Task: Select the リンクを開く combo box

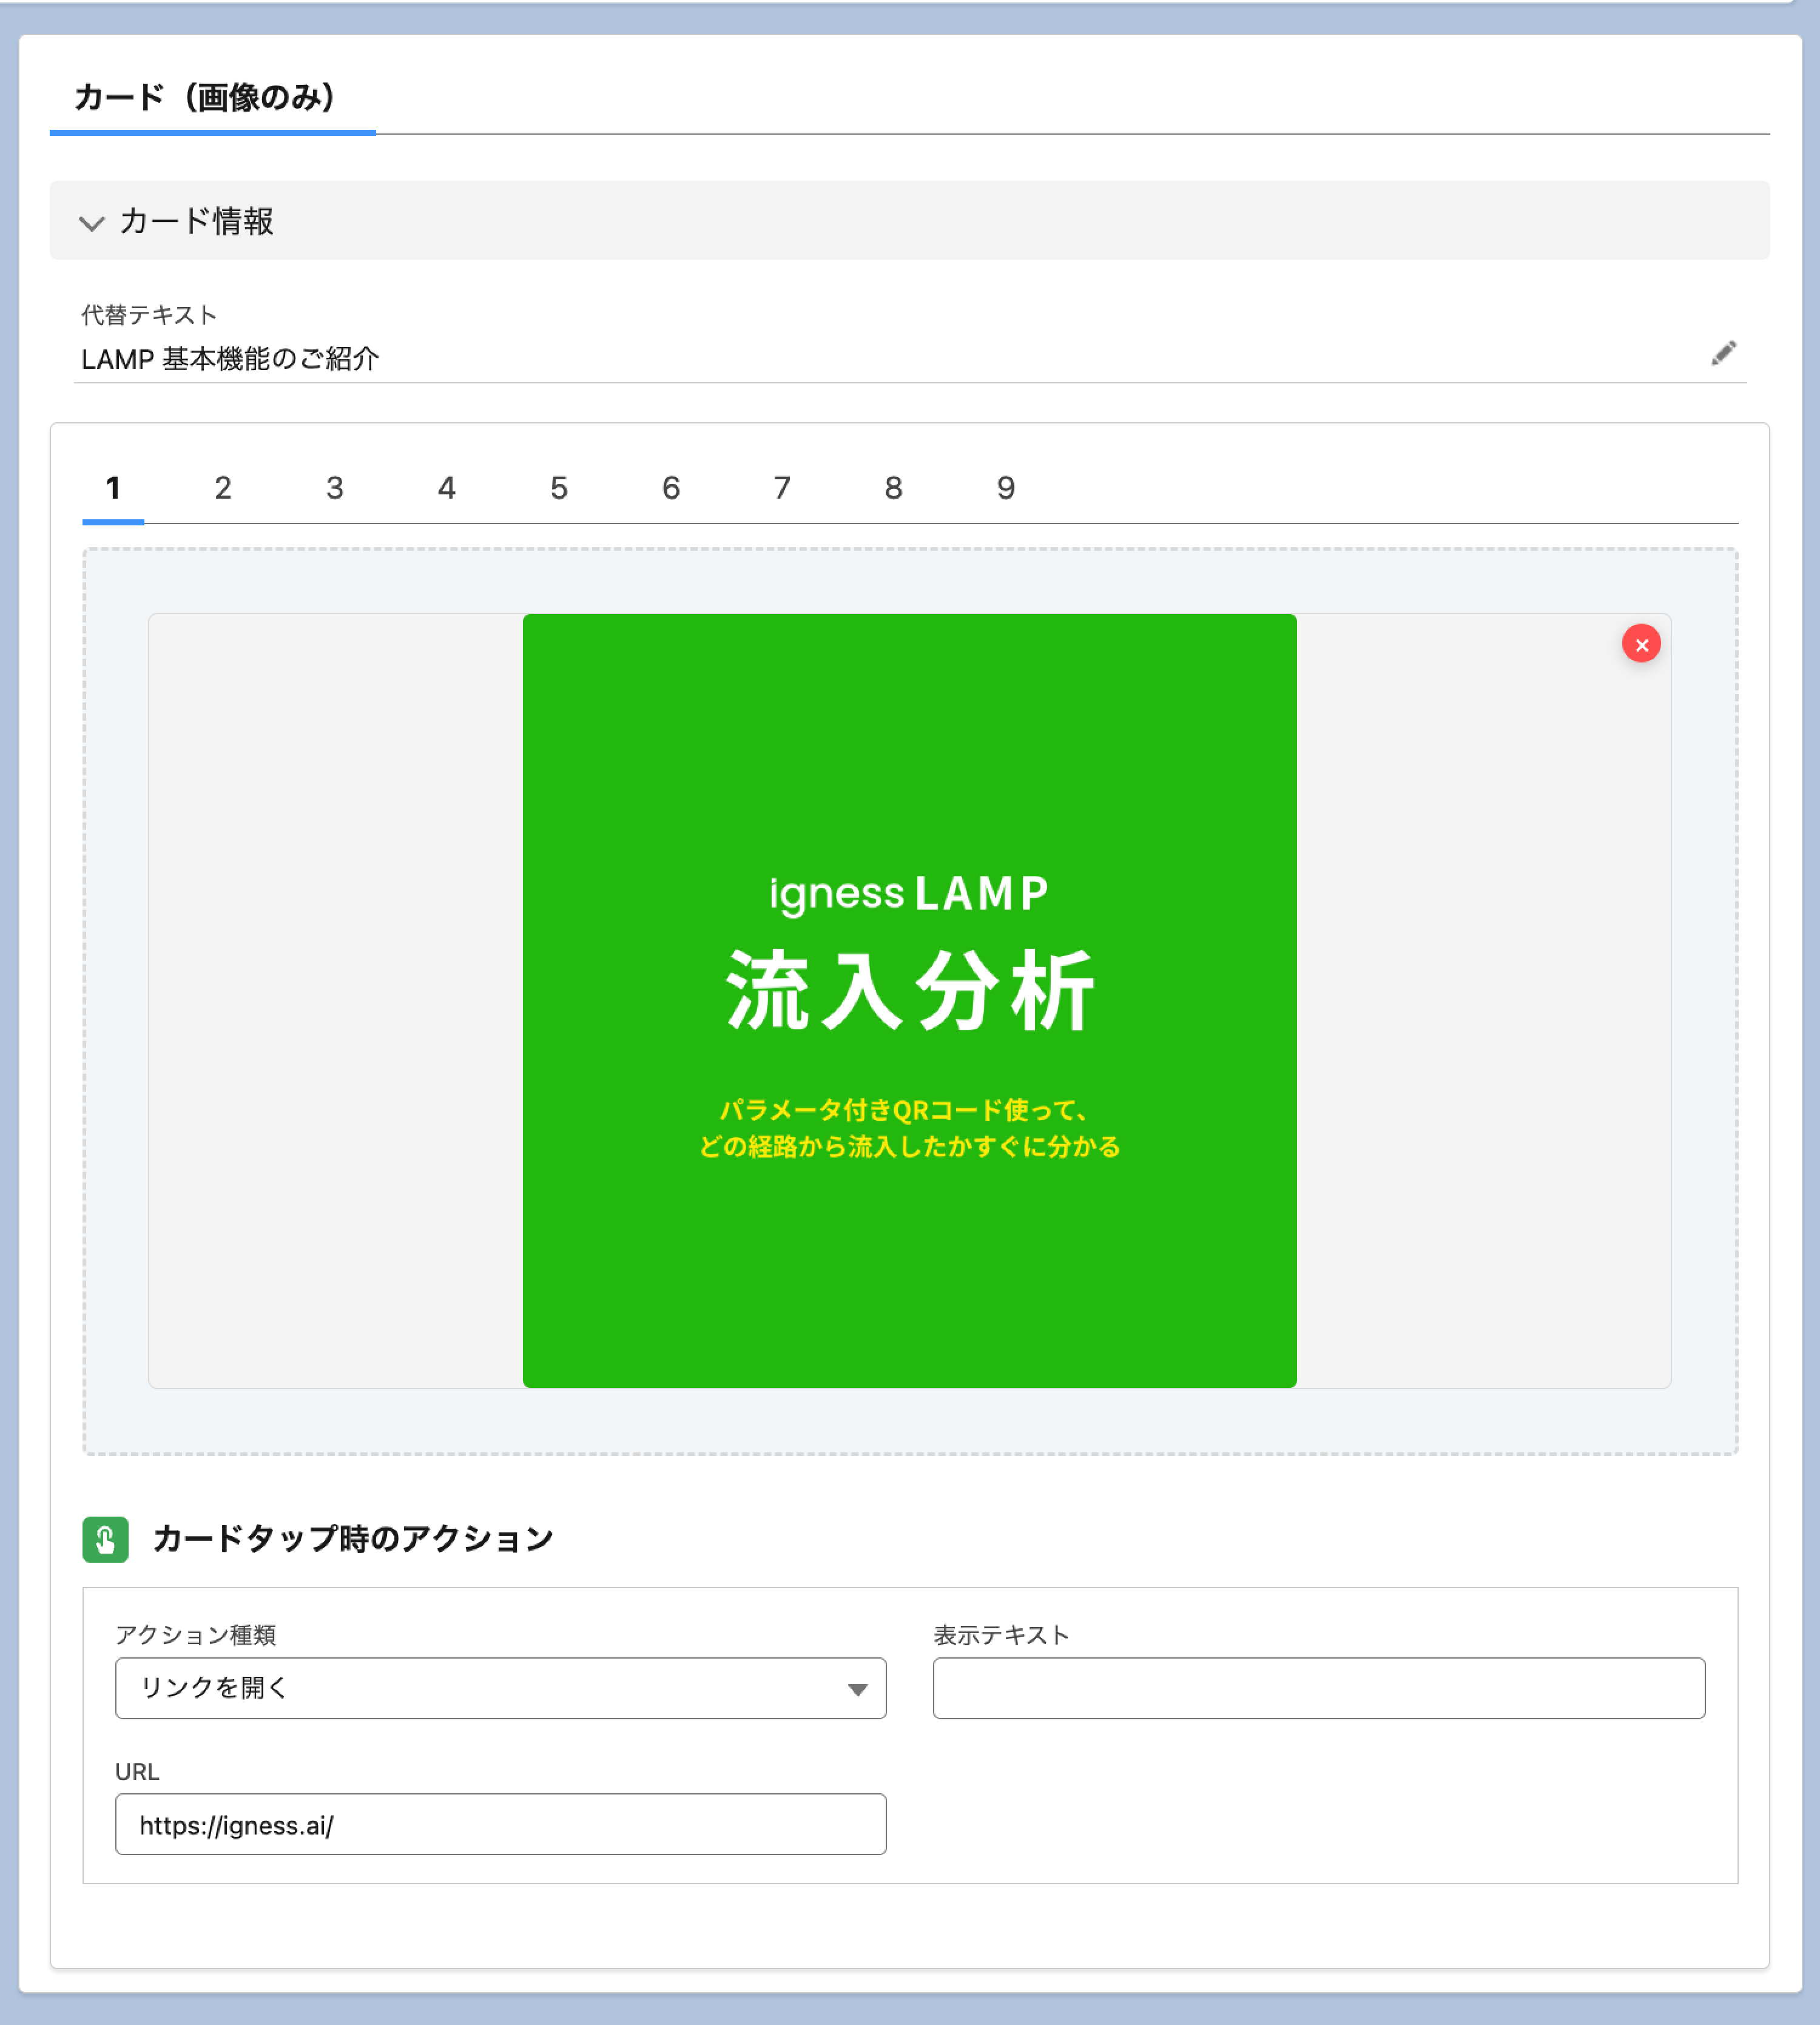Action: pyautogui.click(x=500, y=1688)
